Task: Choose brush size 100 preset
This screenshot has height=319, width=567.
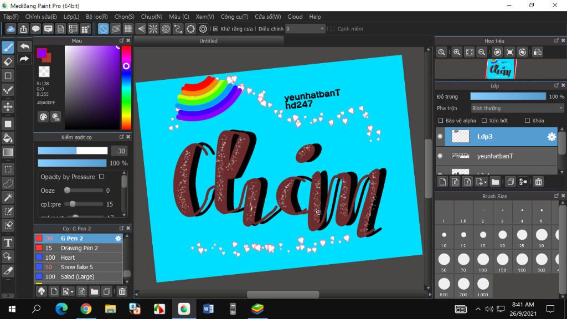Action: point(483,262)
